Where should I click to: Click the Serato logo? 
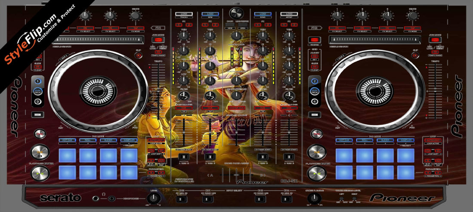[x=60, y=198]
